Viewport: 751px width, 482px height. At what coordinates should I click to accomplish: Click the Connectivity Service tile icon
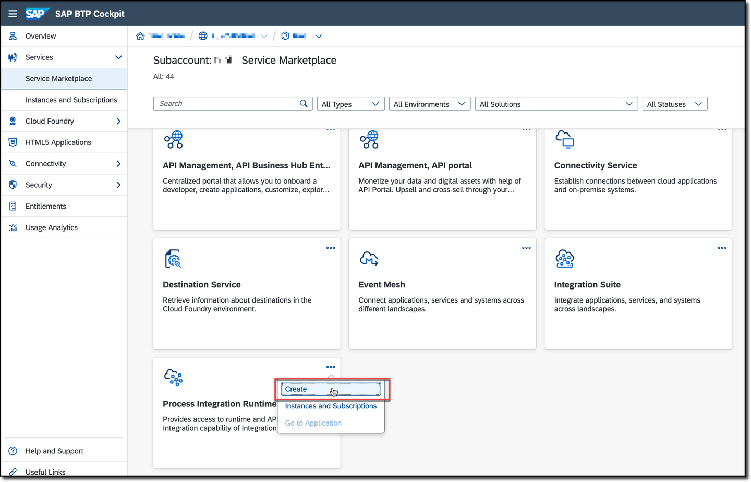565,139
